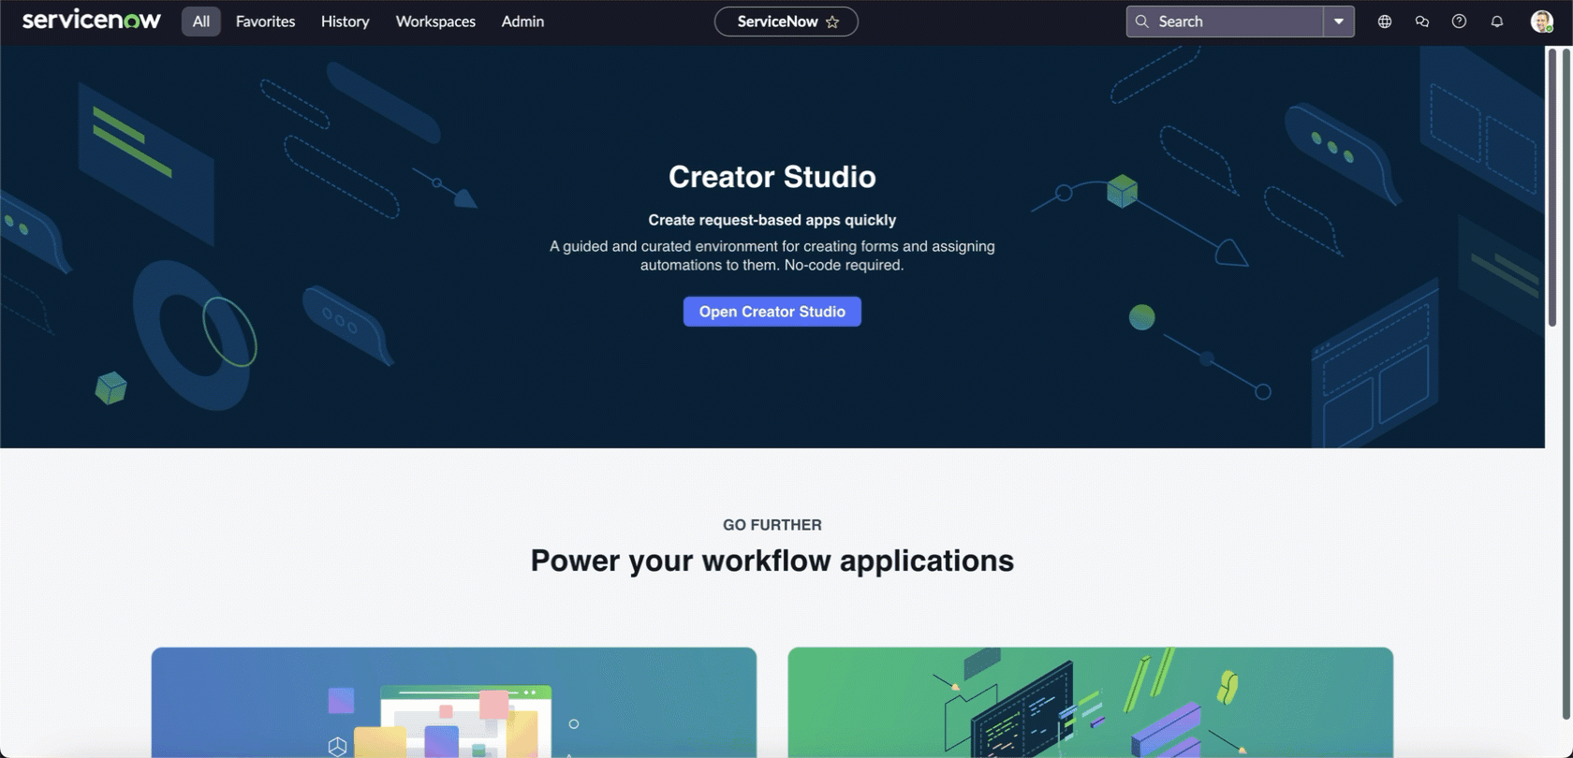Click the magnifier icon in Search
1573x758 pixels.
(x=1141, y=21)
